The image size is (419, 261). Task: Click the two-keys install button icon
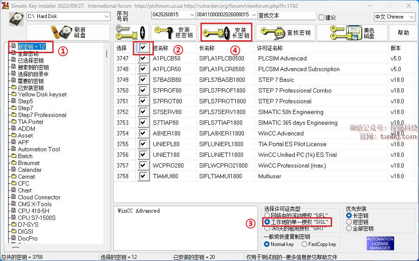coord(131,33)
